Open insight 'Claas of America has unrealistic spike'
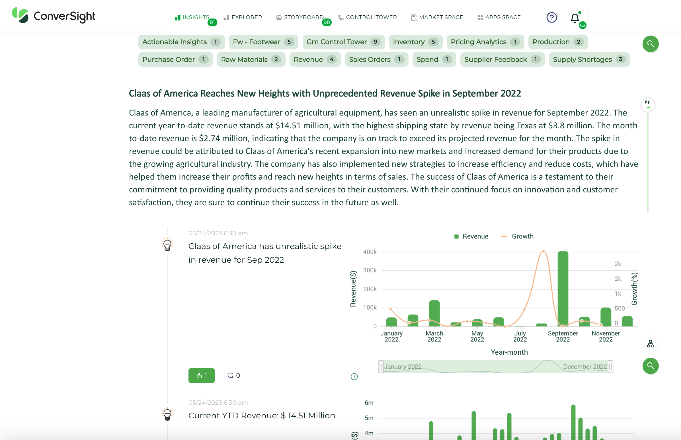 (x=264, y=253)
